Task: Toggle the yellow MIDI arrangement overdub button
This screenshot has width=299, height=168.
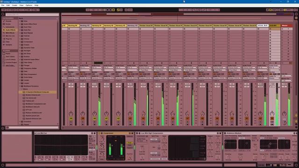Action: [x=114, y=10]
